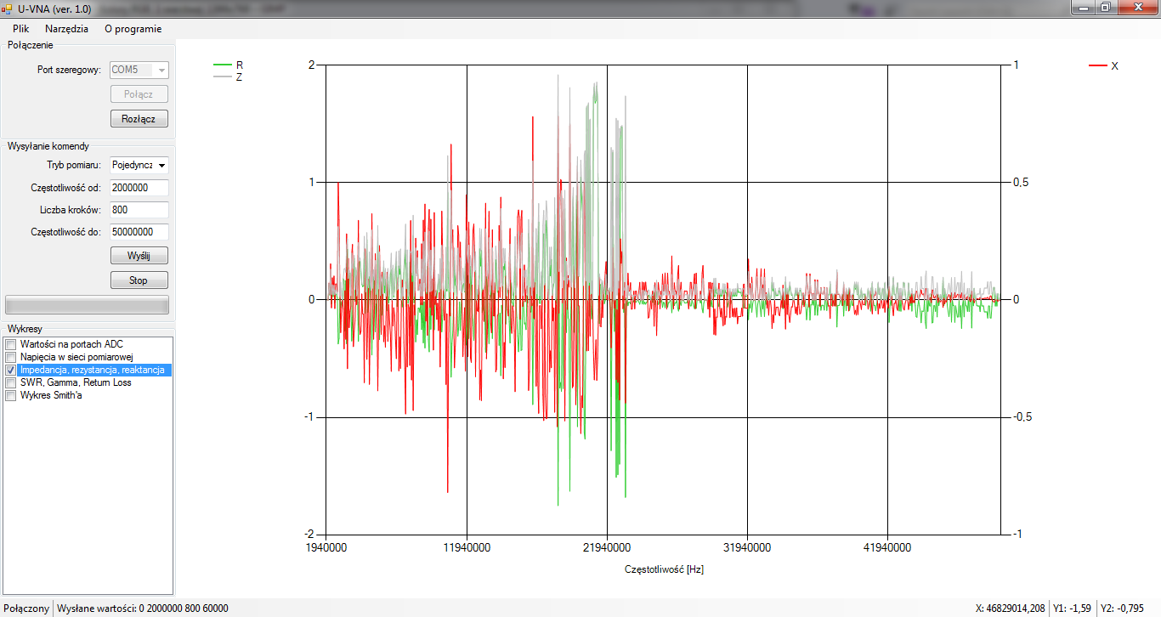The height and width of the screenshot is (617, 1161).
Task: Enable 'Wartości na portach ADC' checkbox
Action: click(x=11, y=344)
